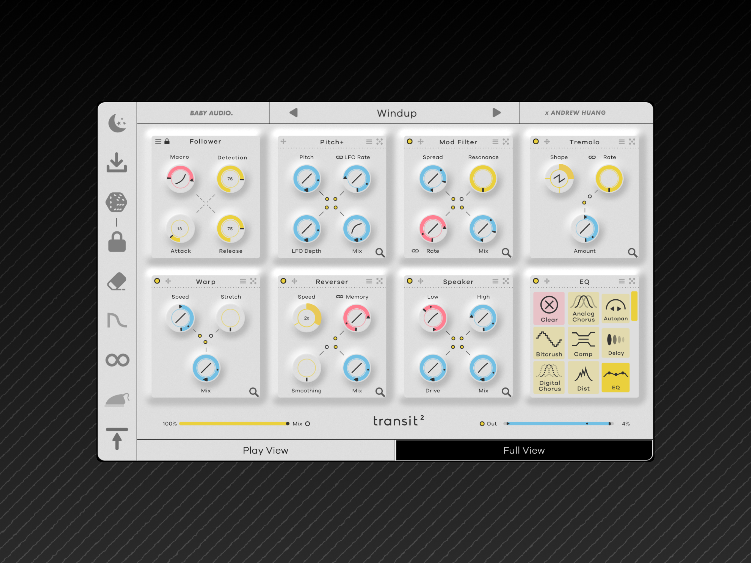Open magnifier on the Mod Filter module
The width and height of the screenshot is (751, 563).
(506, 253)
